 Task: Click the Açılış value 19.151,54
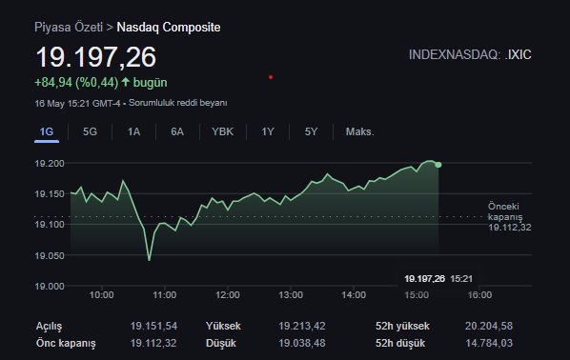tap(153, 326)
